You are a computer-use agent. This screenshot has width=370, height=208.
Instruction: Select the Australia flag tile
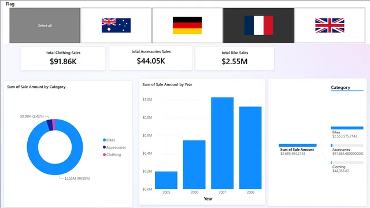pyautogui.click(x=116, y=25)
